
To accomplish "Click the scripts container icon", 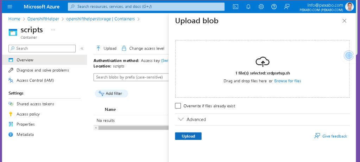I will point(13,32).
